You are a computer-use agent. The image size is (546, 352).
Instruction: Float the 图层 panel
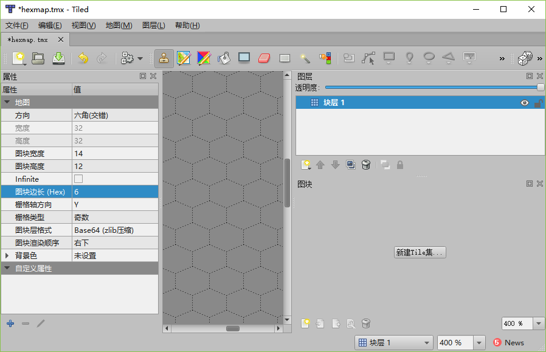point(530,76)
